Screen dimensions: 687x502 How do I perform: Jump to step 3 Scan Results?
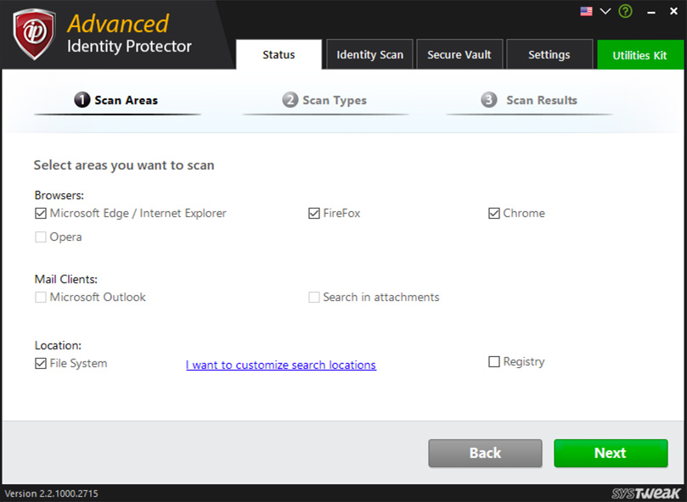(529, 100)
